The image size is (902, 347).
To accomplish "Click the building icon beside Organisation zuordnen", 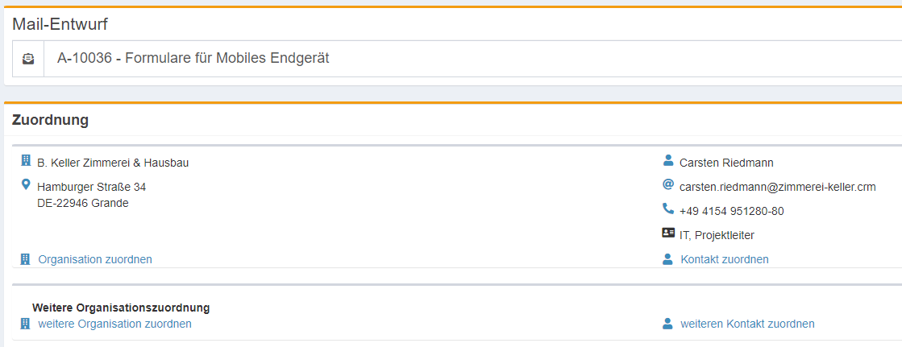I will coord(25,259).
